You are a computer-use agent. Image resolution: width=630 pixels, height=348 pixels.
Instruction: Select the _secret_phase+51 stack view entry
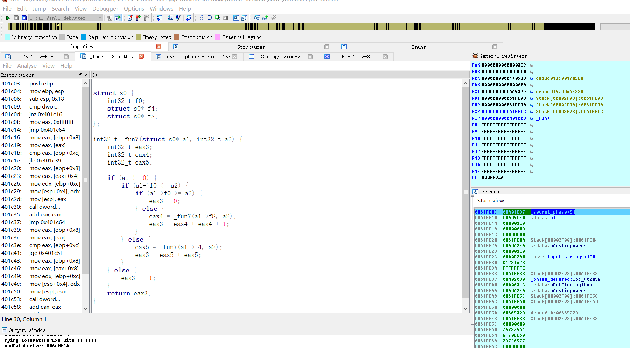pyautogui.click(x=553, y=212)
